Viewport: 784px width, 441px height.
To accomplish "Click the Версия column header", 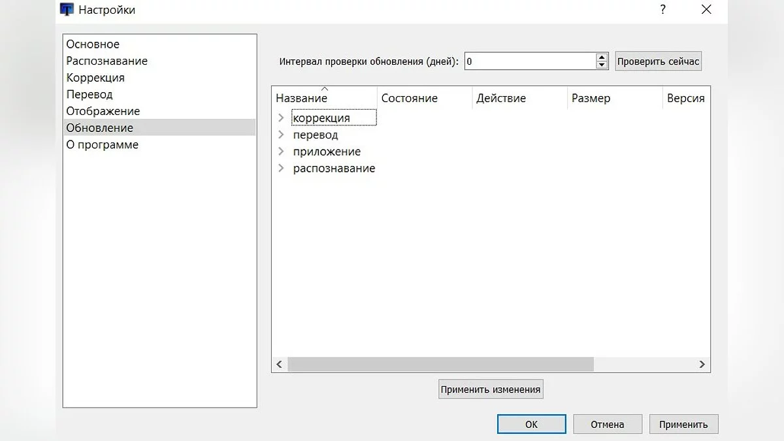I will click(x=686, y=98).
